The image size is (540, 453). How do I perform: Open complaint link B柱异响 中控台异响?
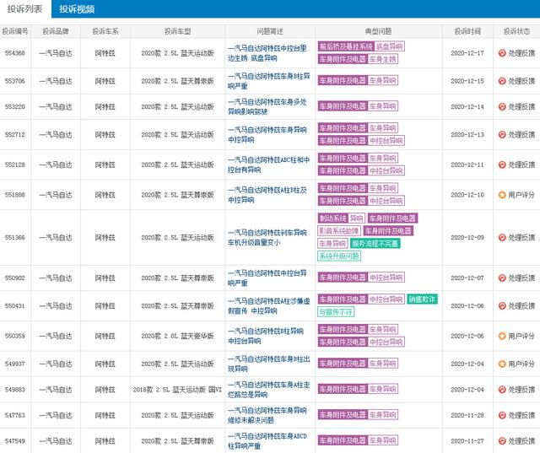[266, 336]
